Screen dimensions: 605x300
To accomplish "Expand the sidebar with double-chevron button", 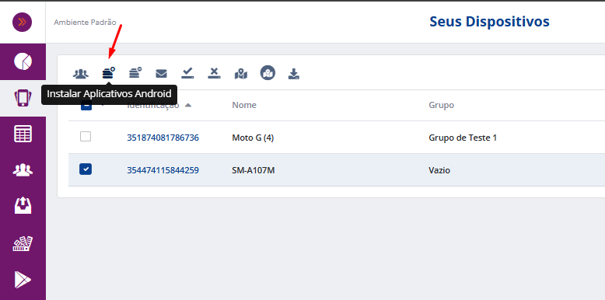I will 22,22.
